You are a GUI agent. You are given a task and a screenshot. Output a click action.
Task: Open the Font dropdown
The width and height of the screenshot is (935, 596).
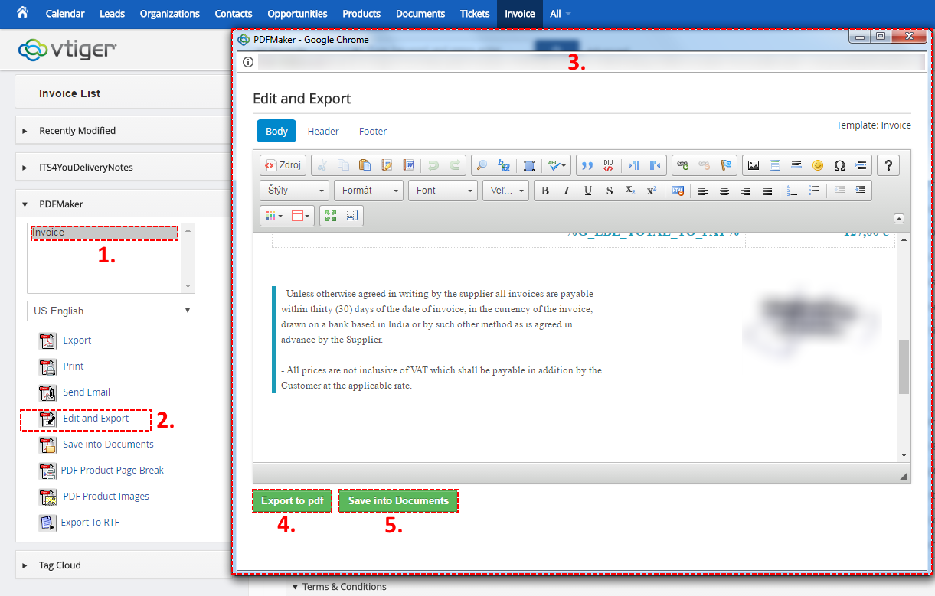coord(443,191)
